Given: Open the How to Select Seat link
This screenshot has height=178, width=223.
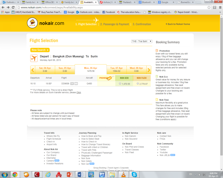Looking at the screenshot, I should pos(90,139).
